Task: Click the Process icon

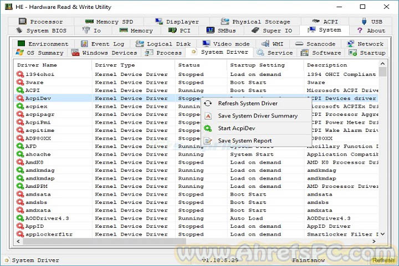Action: tap(149, 53)
